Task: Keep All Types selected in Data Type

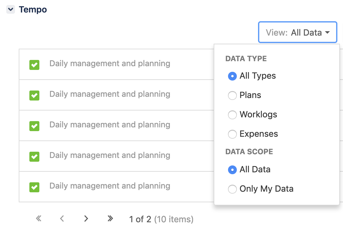Action: (232, 76)
